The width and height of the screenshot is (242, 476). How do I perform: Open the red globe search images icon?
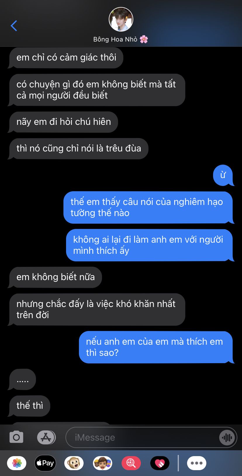coord(131,463)
